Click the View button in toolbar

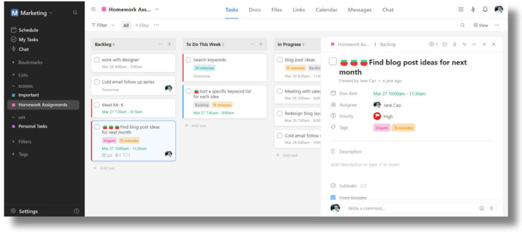point(480,25)
